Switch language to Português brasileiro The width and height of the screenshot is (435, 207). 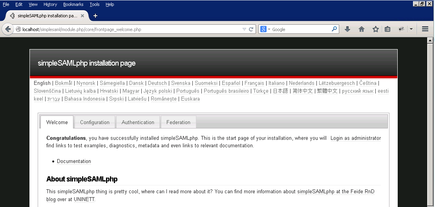tap(227, 91)
